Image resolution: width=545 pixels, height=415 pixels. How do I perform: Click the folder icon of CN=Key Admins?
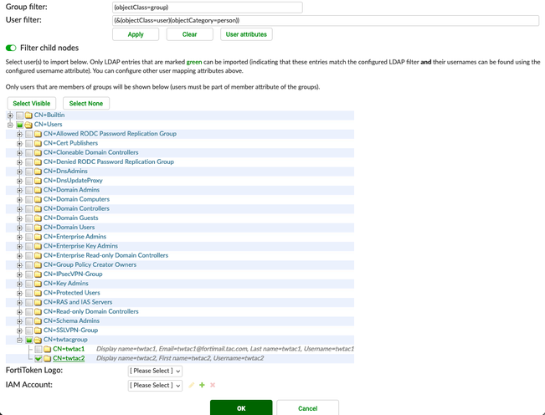coord(38,284)
